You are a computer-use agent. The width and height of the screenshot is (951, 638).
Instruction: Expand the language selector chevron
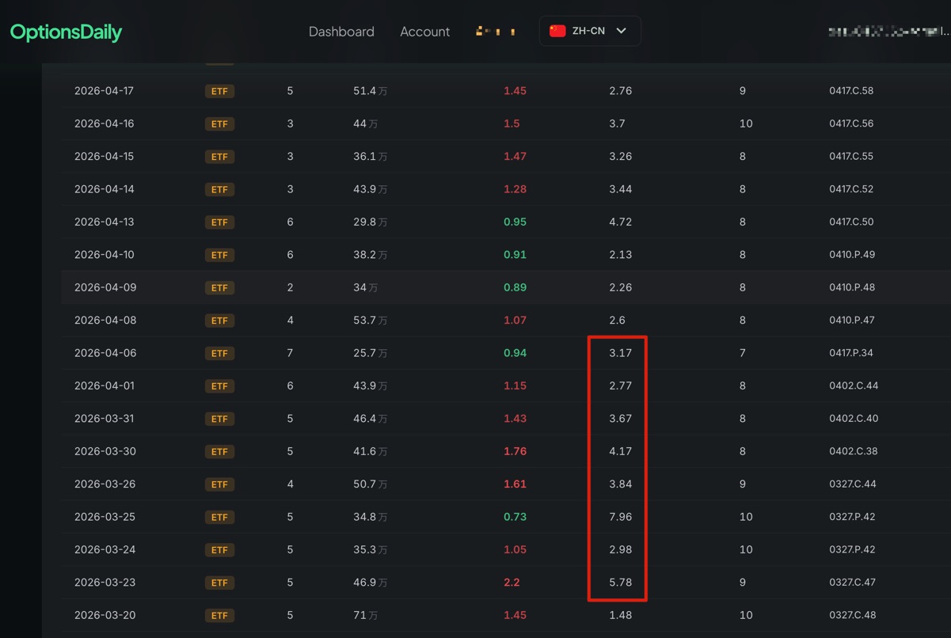coord(621,31)
